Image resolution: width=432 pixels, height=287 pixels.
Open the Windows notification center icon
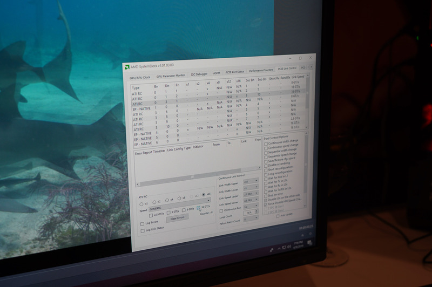(x=309, y=242)
